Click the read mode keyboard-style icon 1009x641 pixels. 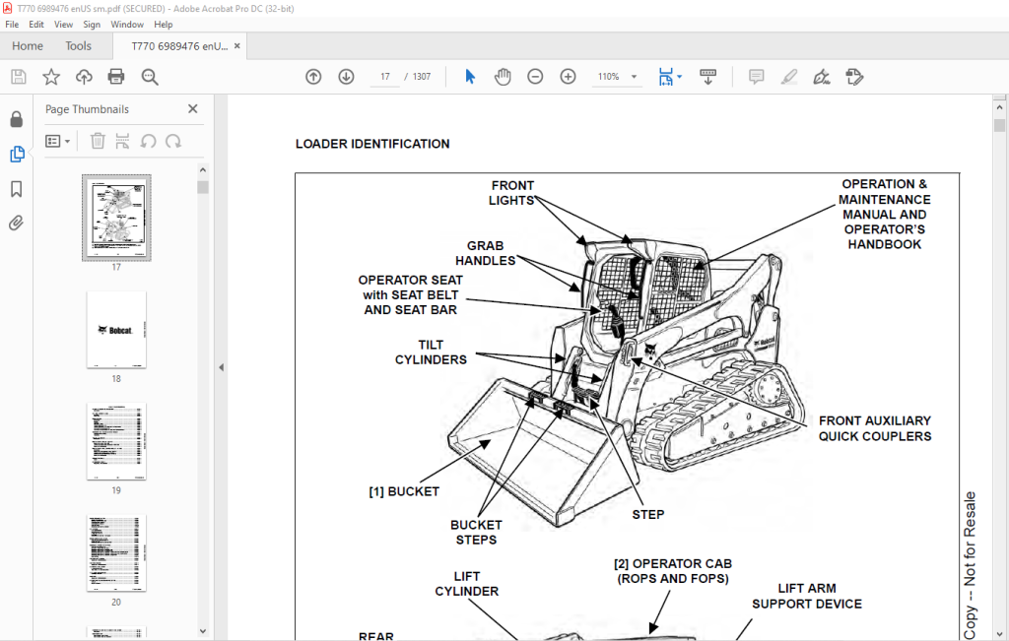pos(707,77)
